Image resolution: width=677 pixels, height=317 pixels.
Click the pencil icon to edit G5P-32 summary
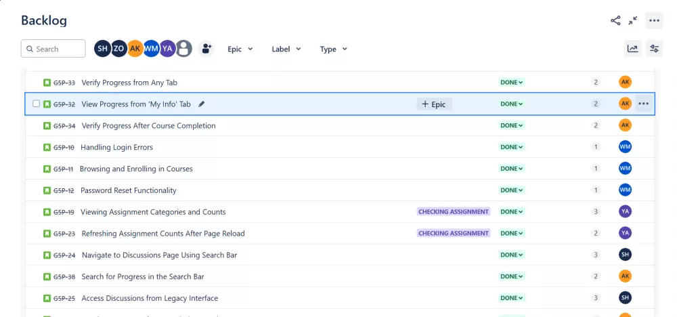(201, 104)
